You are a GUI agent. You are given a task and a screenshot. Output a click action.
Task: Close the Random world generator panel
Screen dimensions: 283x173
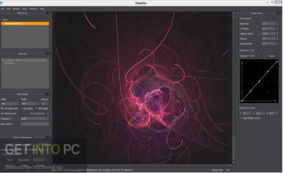tap(49, 137)
